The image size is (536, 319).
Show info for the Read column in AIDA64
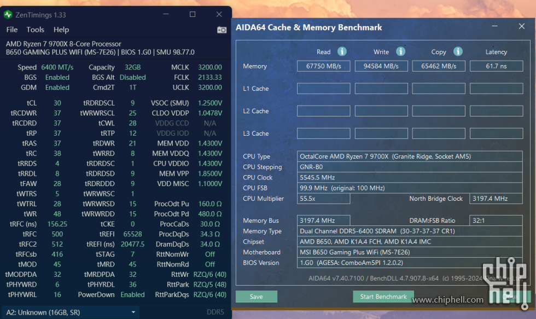(342, 51)
